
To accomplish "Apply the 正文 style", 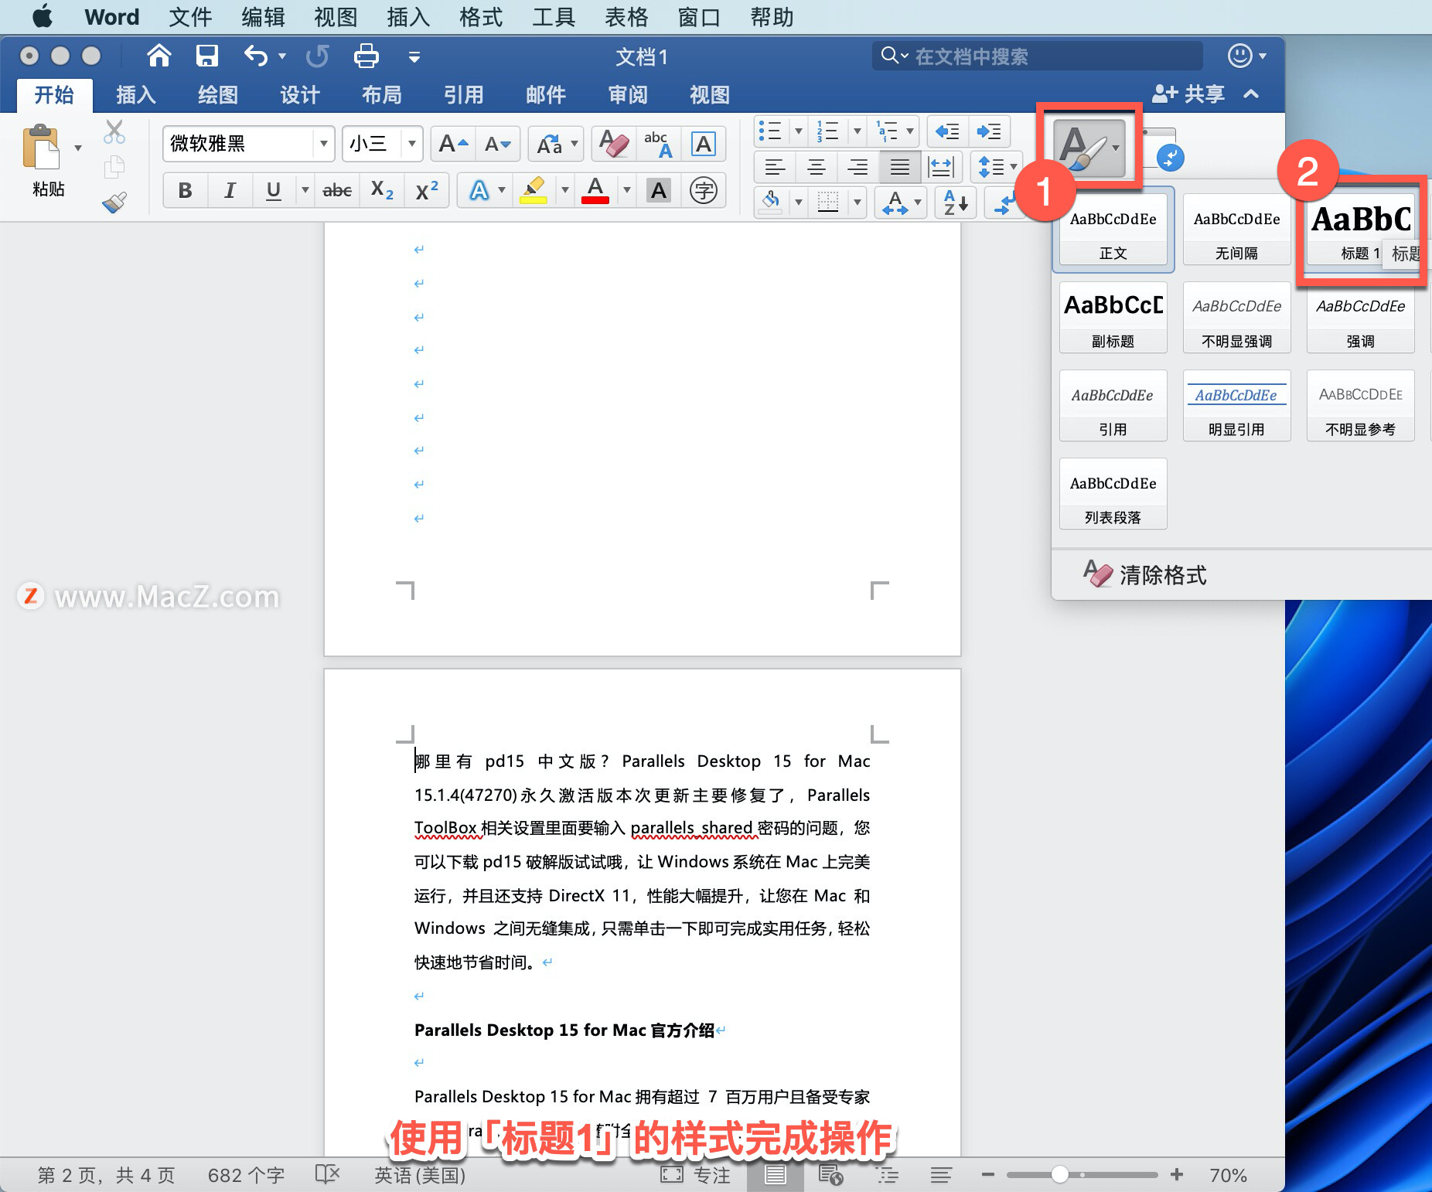I will click(x=1113, y=230).
